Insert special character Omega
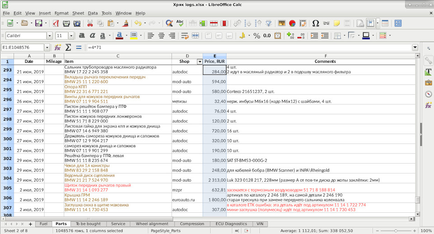The width and height of the screenshot is (434, 234). tap(316, 23)
